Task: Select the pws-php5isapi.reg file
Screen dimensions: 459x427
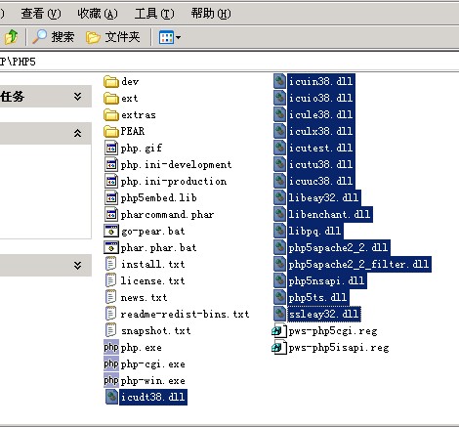Action: 330,348
